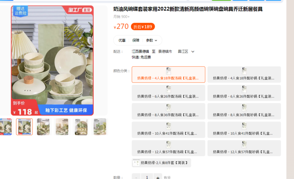
Task: Select the third gallery thumbnail
Action: [43, 127]
